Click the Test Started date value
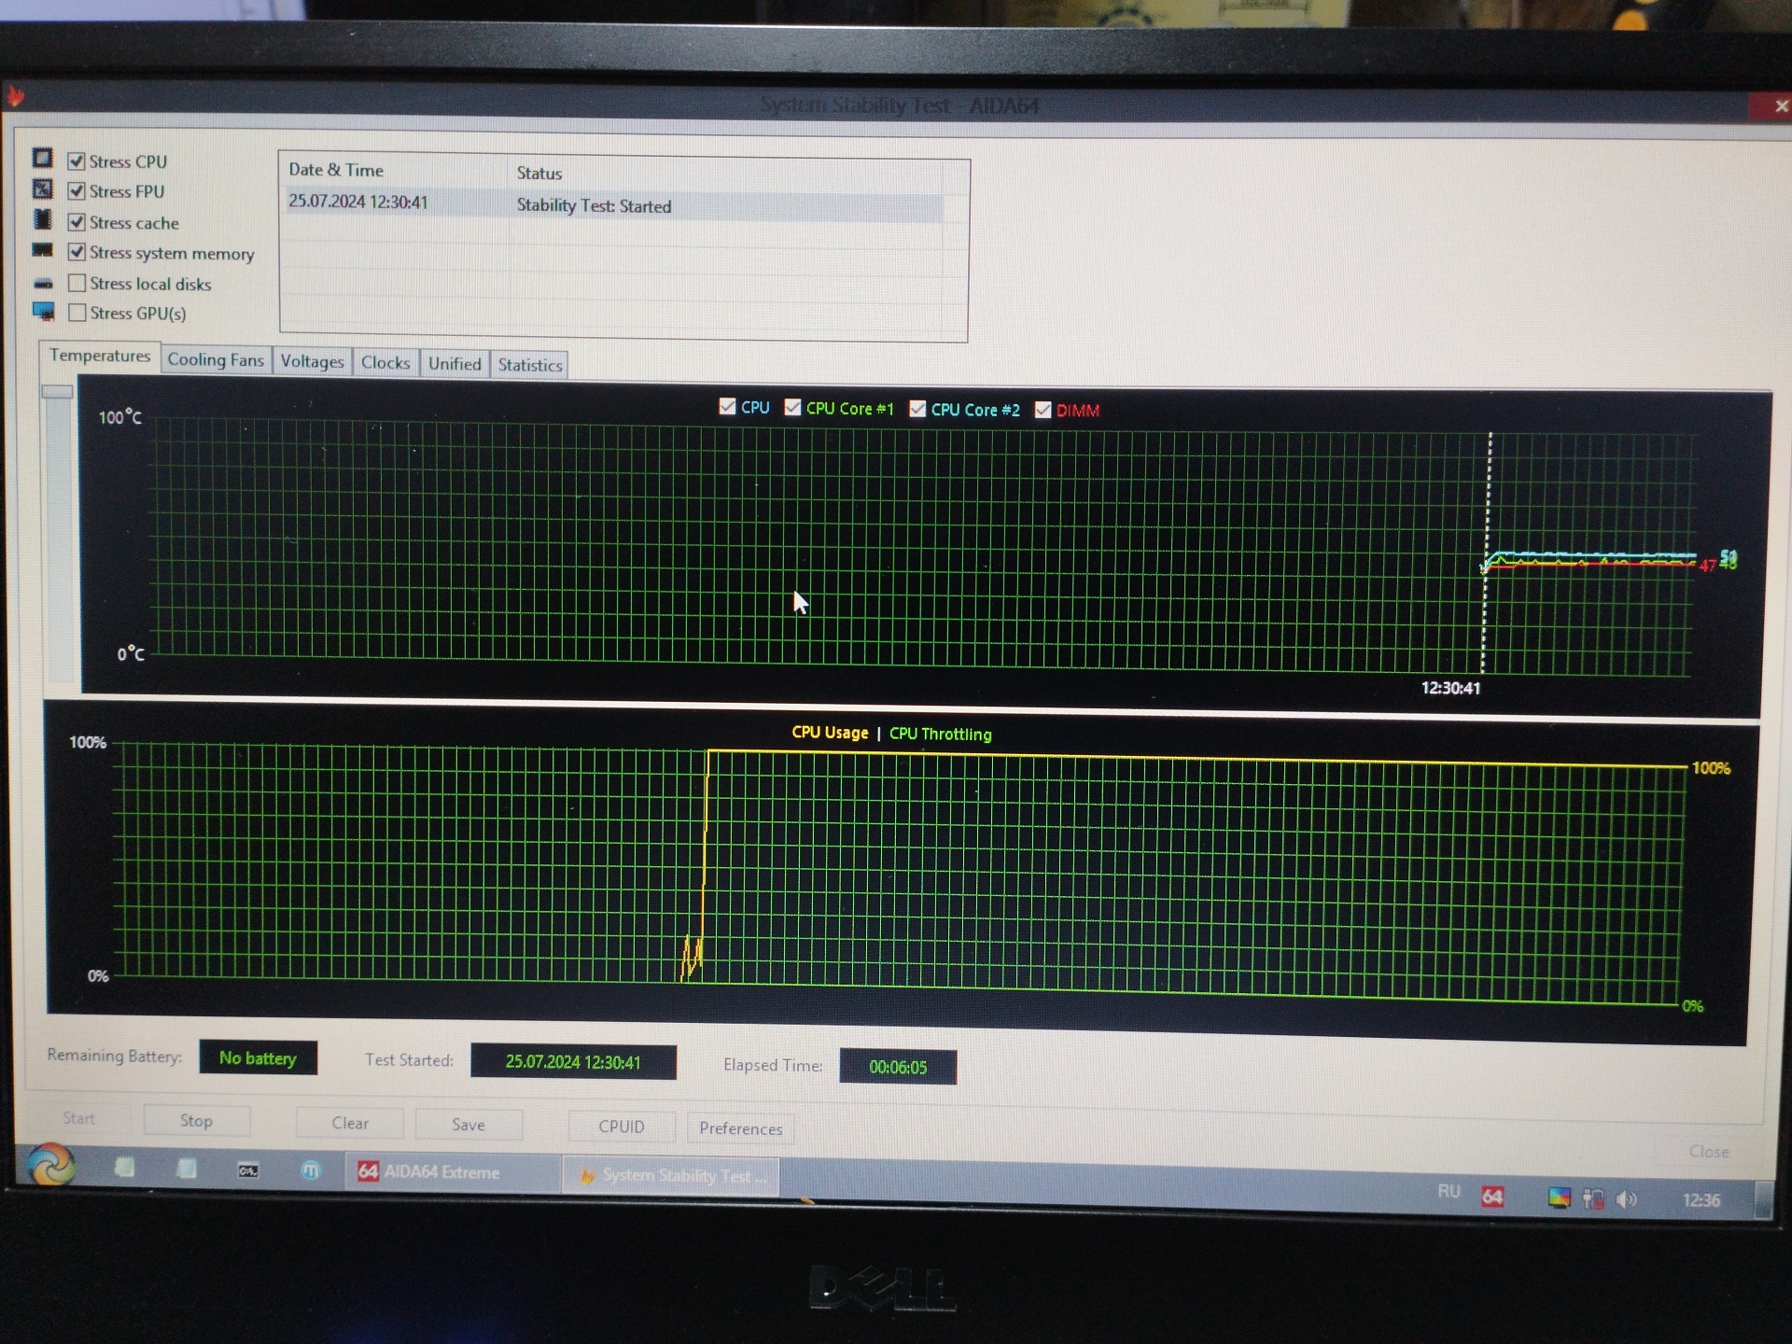This screenshot has width=1792, height=1344. pos(573,1062)
